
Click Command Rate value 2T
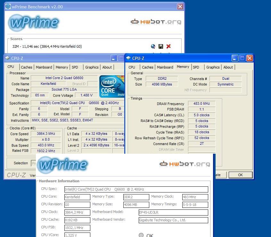coord(201,143)
